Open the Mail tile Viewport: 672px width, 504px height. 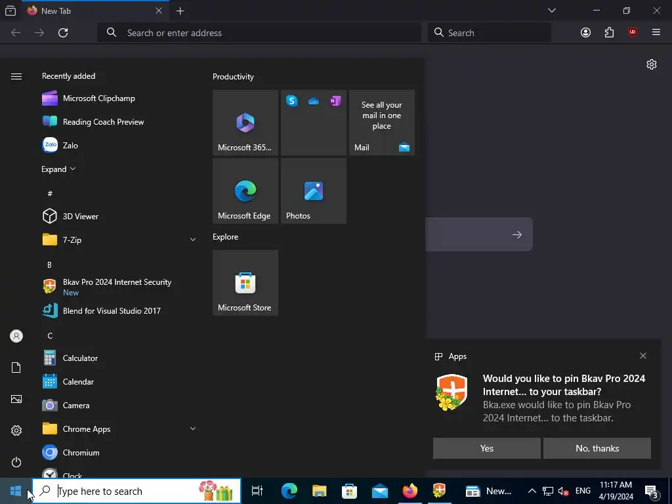[382, 123]
